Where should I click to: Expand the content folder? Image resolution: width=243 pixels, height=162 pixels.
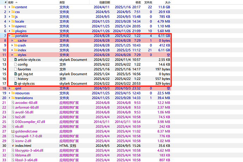(x=9, y=7)
